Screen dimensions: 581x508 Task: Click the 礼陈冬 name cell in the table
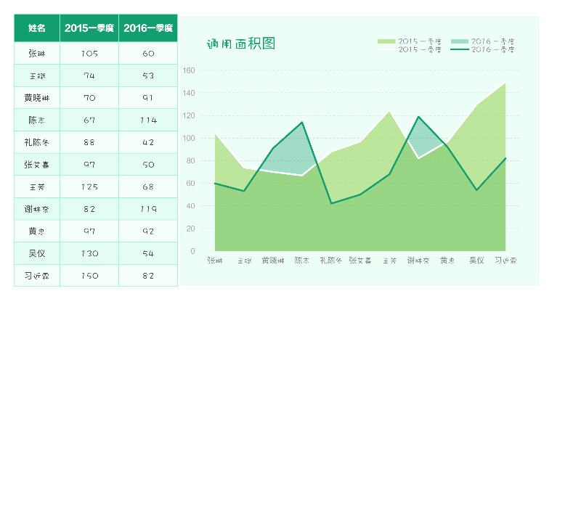(x=37, y=142)
